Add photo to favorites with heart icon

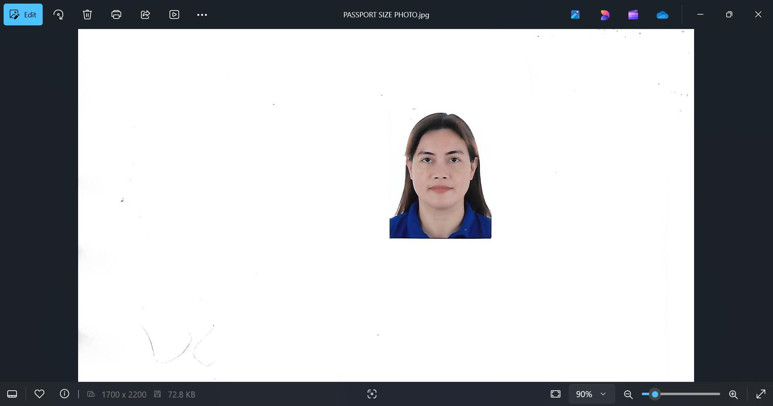coord(39,394)
